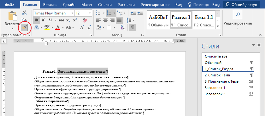Toggle strikethrough abc formatting

[x=61, y=20]
